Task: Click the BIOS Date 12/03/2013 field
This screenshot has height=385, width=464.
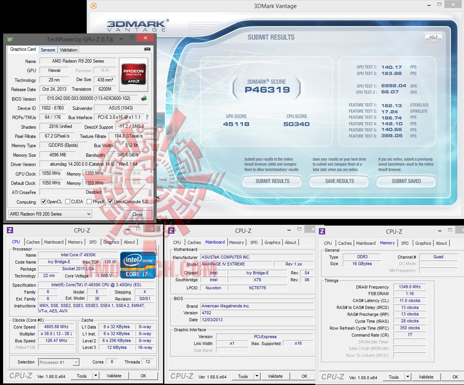Action: (257, 320)
